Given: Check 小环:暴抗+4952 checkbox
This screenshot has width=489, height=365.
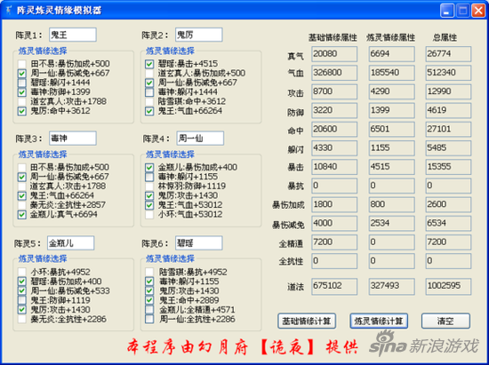Looking at the screenshot, I should pos(22,272).
